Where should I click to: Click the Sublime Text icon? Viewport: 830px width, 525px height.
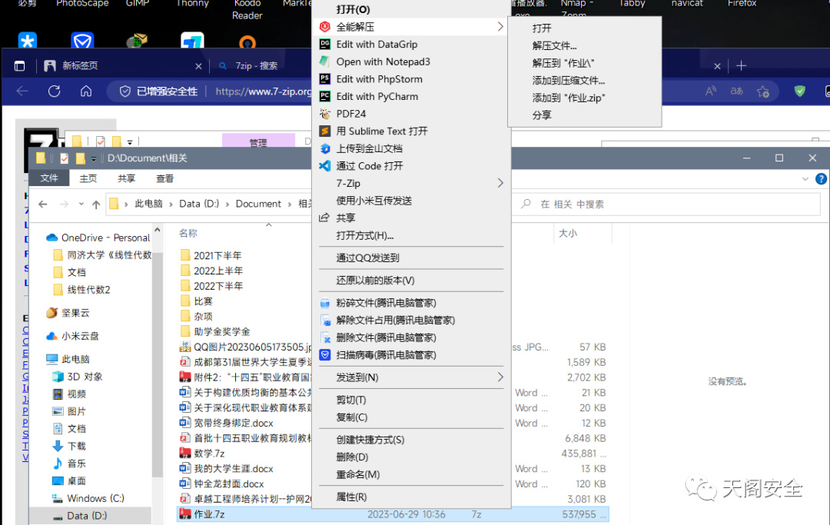325,131
